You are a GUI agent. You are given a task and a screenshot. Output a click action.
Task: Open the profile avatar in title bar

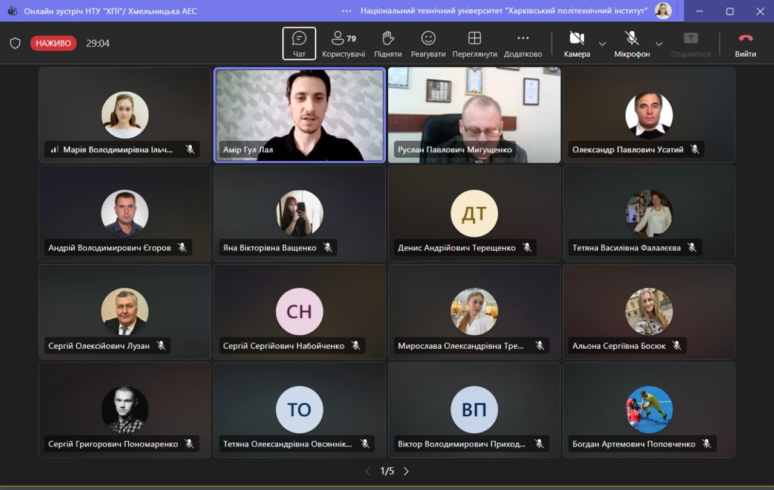(x=663, y=11)
